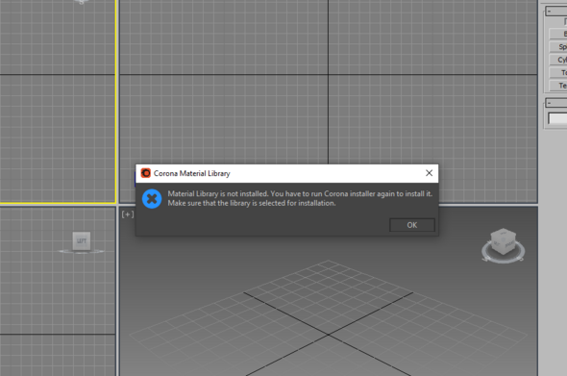Click the blue error X icon

tap(152, 199)
